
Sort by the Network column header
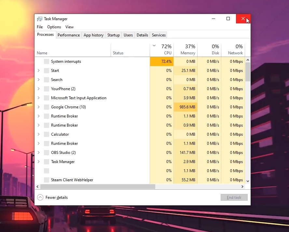(233, 50)
